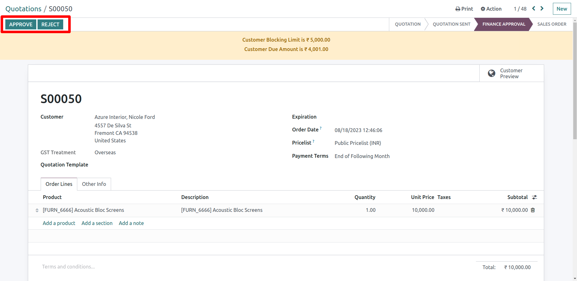The height and width of the screenshot is (281, 577).
Task: Click the trash icon on Acoustic Bloc Screens line
Action: coord(533,210)
